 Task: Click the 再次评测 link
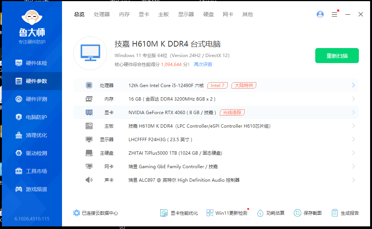click(203, 65)
